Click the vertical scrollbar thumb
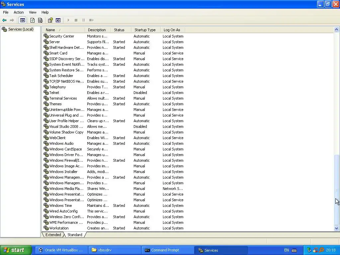 click(x=337, y=190)
